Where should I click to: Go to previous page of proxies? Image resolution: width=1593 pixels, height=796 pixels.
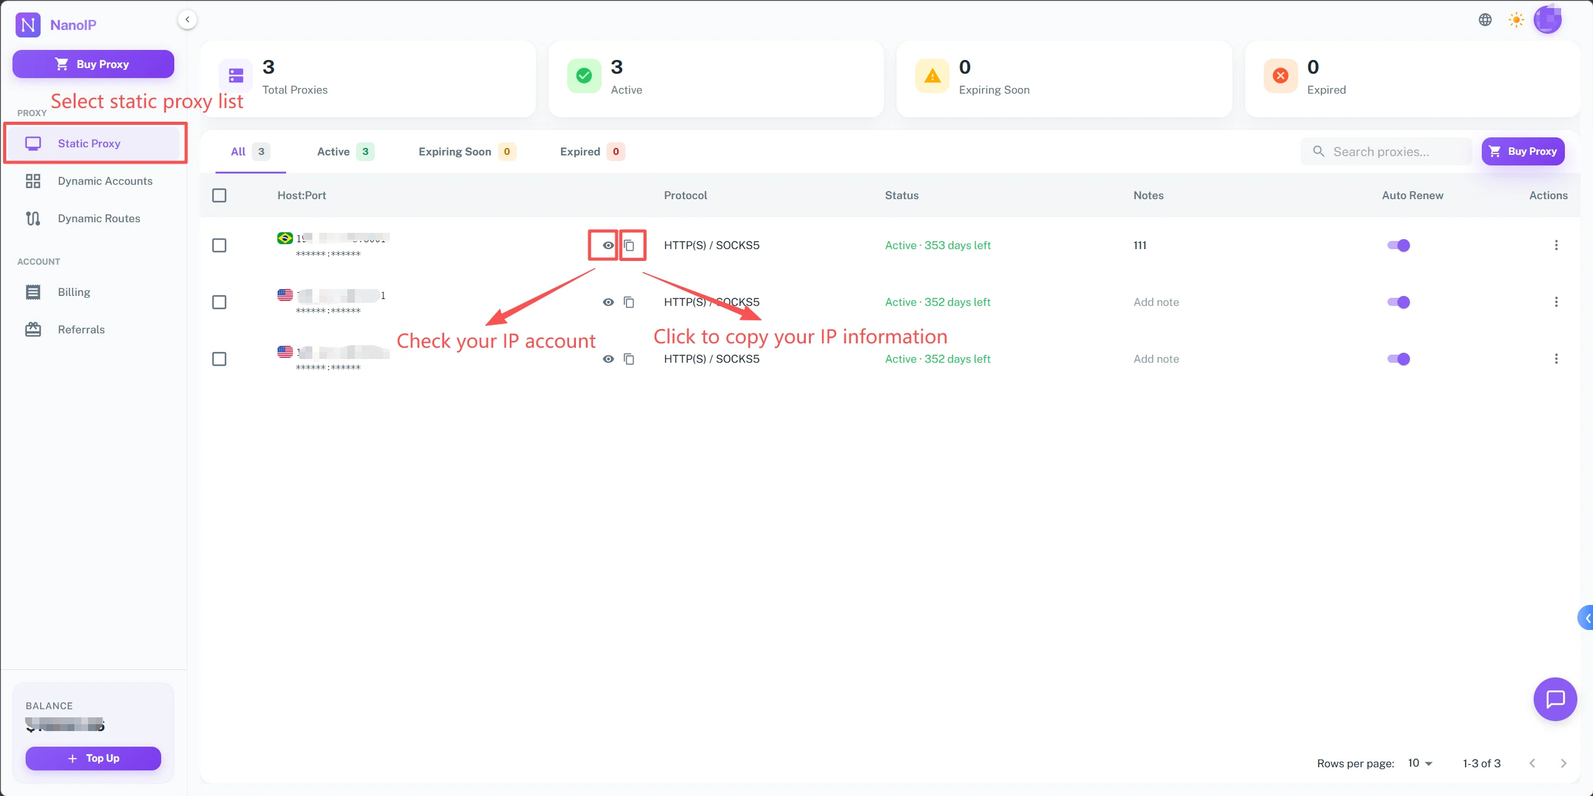1532,763
